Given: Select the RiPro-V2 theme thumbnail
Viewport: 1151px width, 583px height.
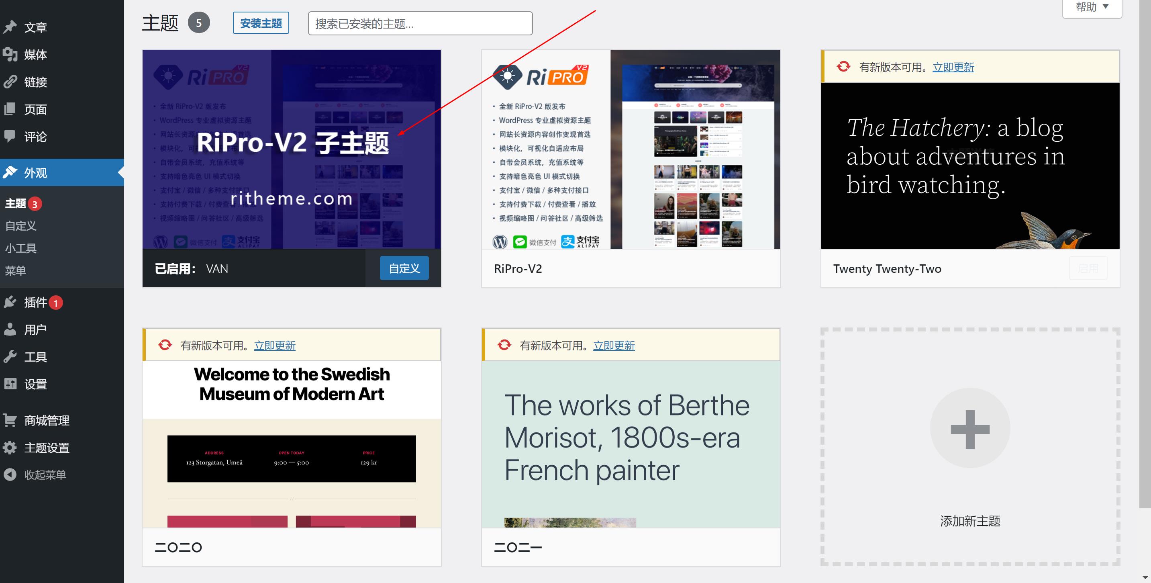Looking at the screenshot, I should pos(631,149).
